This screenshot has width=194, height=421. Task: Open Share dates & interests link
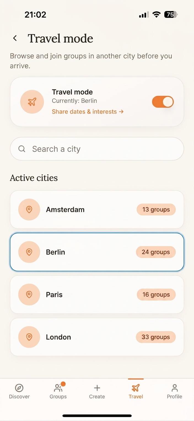tap(88, 112)
